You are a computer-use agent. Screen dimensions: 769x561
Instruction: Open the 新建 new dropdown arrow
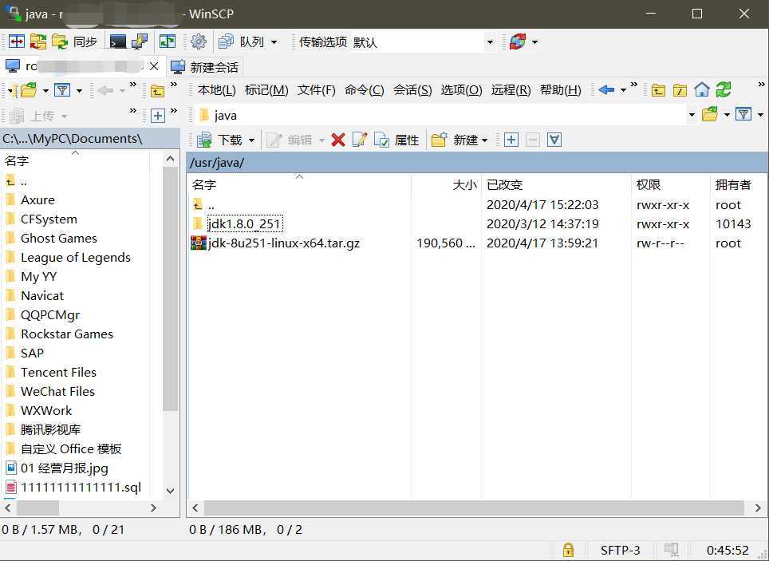click(484, 141)
